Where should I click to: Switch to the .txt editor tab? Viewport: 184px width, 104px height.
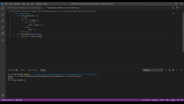click(25, 8)
